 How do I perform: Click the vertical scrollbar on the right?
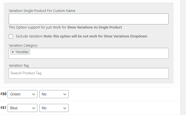tap(183, 54)
